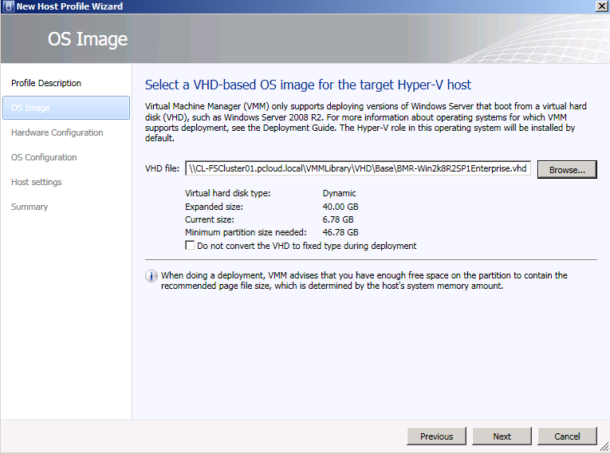Screen dimensions: 610x454
Task: Jump to the Summary step
Action: tap(30, 207)
